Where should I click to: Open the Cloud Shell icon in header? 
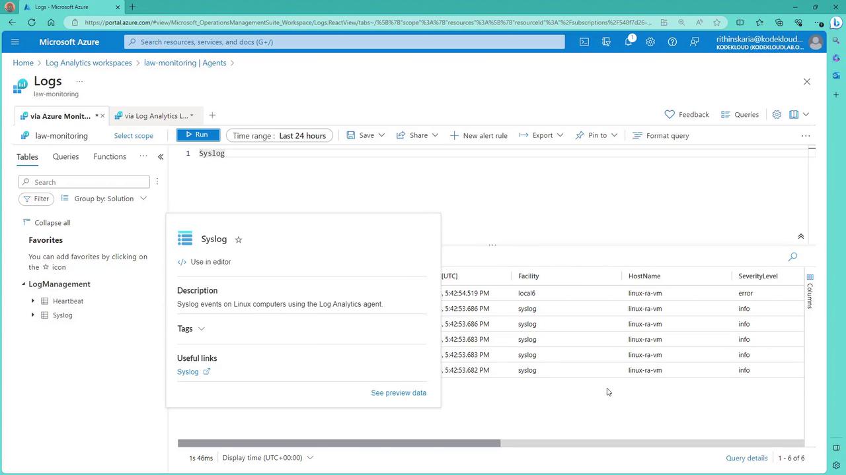584,42
